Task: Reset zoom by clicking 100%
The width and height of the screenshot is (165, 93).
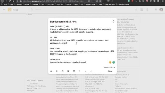Action: [x=108, y=1]
